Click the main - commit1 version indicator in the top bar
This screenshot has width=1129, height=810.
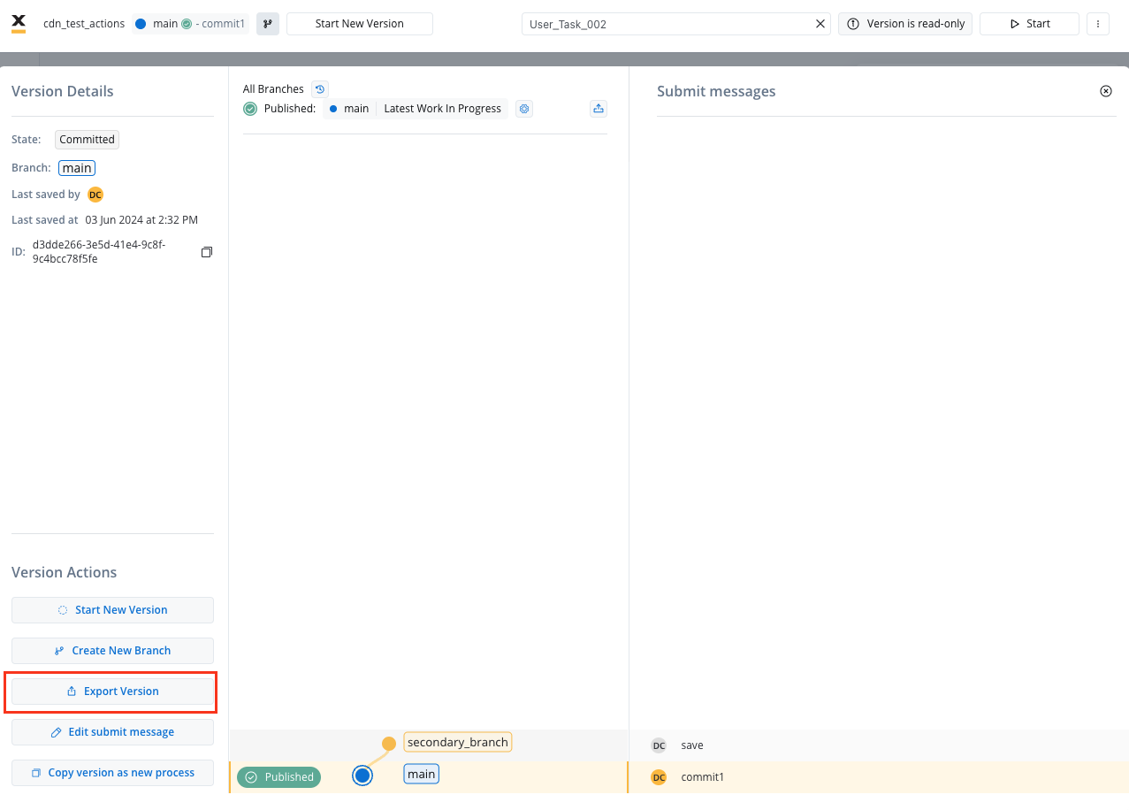coord(190,24)
